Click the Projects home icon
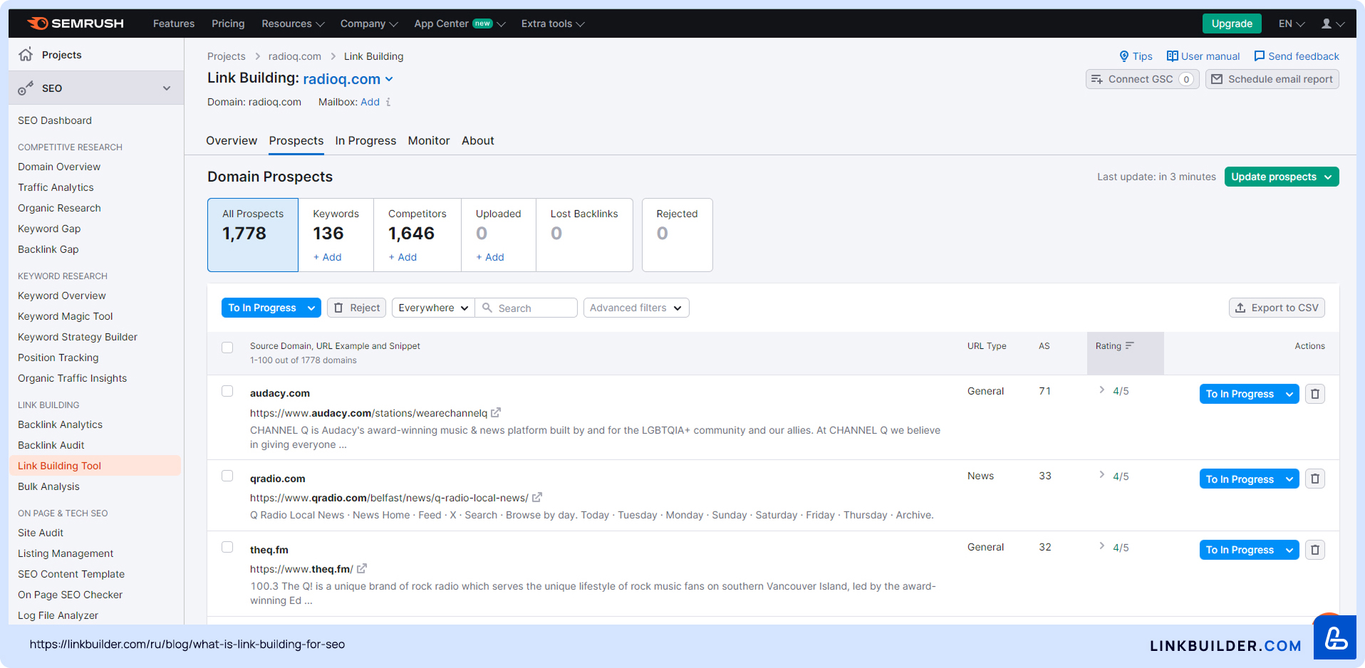The height and width of the screenshot is (668, 1365). coord(26,54)
